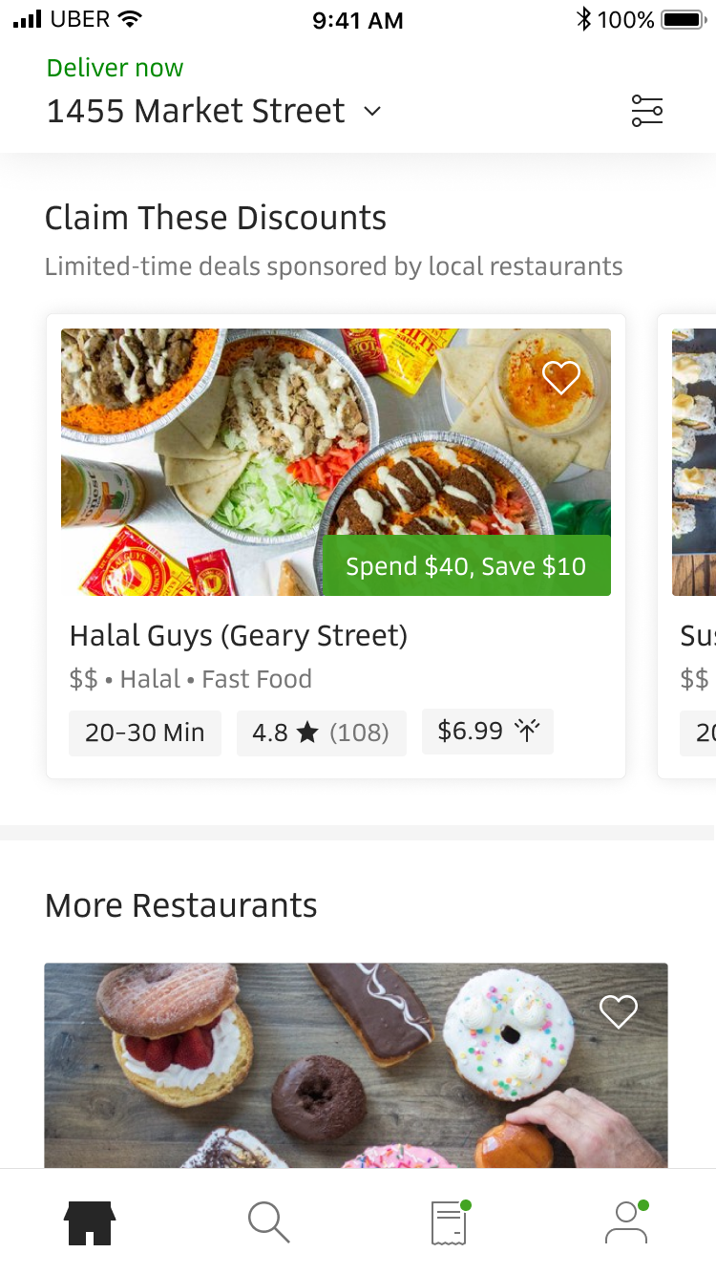Favorite the donut restaurant with the heart
This screenshot has width=716, height=1274.
pyautogui.click(x=618, y=1011)
